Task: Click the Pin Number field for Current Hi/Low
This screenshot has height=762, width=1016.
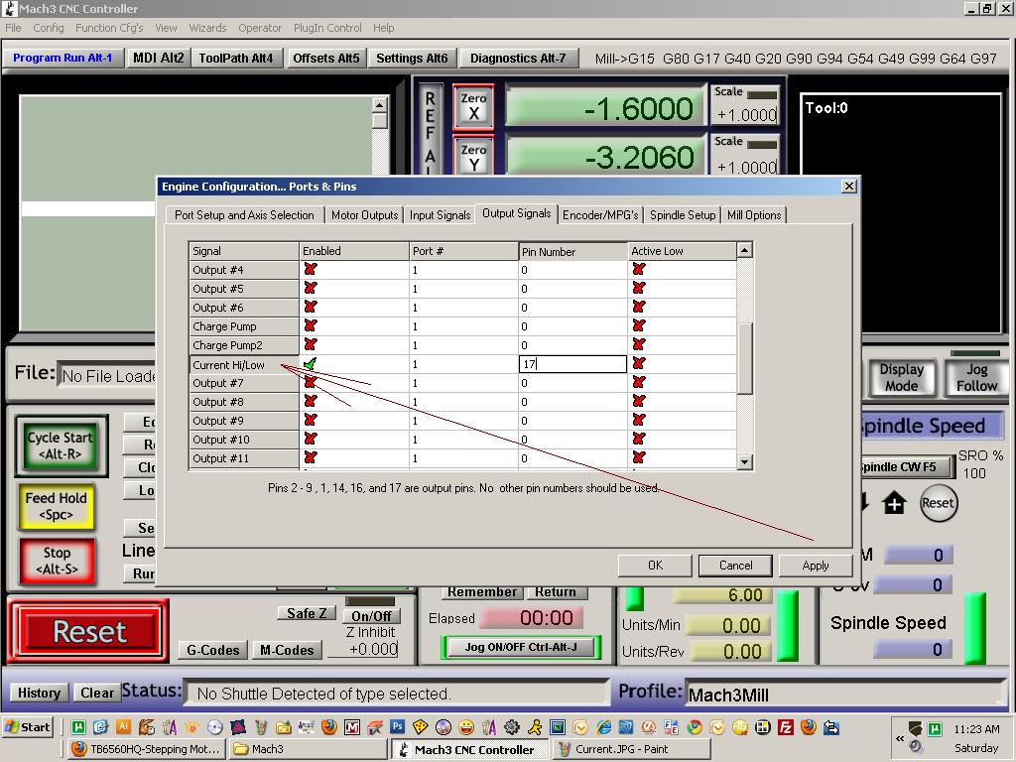Action: [572, 364]
